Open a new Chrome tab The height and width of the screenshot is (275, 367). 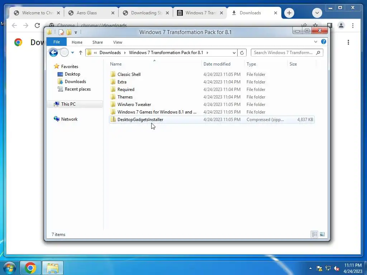point(289,13)
